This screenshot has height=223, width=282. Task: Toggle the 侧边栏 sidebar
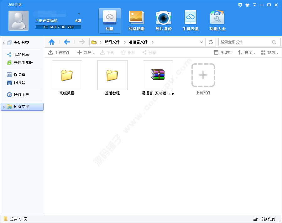223,53
